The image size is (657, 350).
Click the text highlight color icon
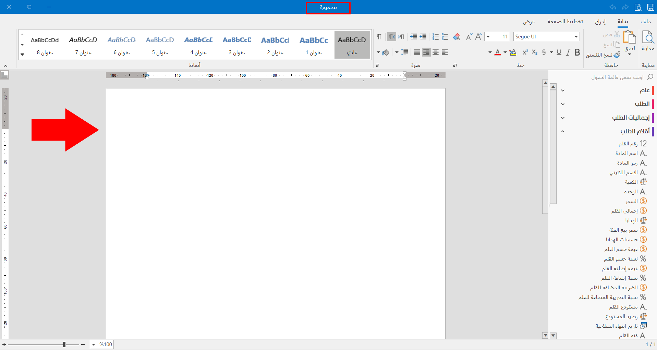[x=512, y=52]
